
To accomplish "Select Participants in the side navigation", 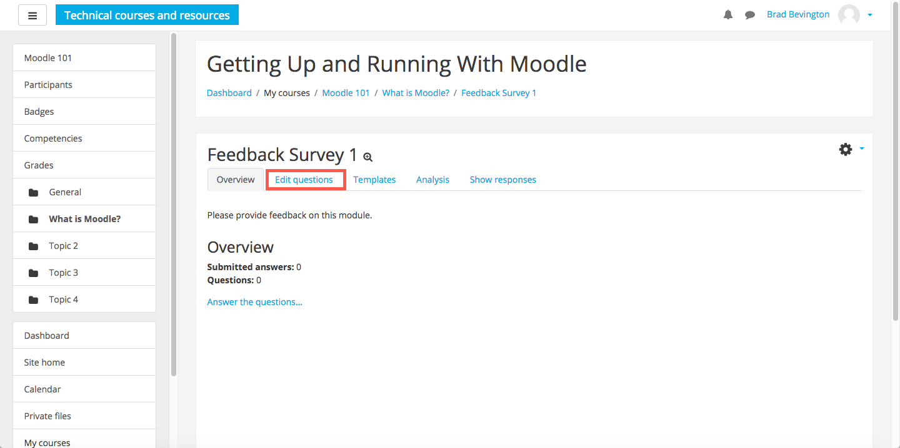I will point(84,85).
